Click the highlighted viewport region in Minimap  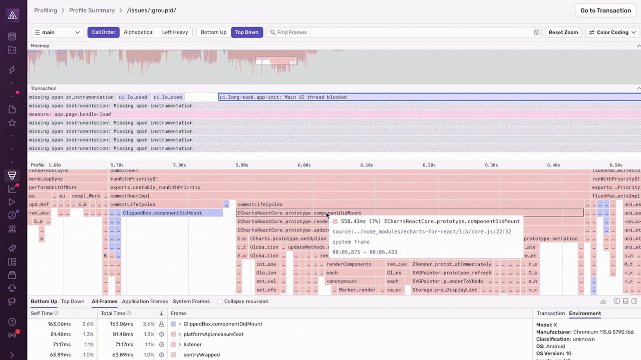276,61
